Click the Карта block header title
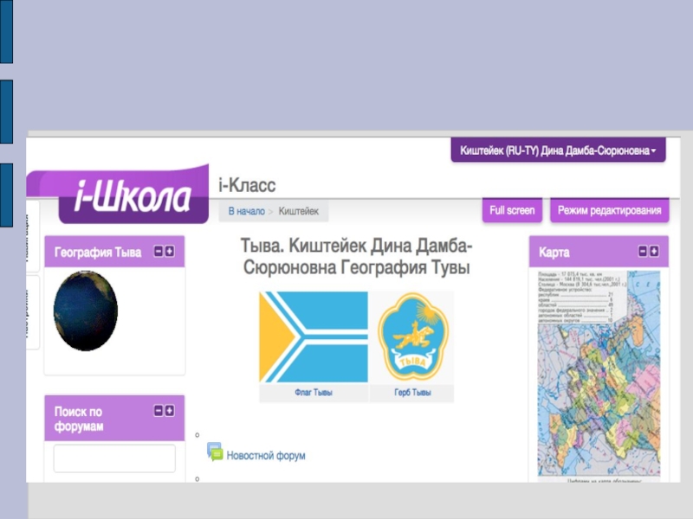The image size is (693, 519). click(554, 253)
